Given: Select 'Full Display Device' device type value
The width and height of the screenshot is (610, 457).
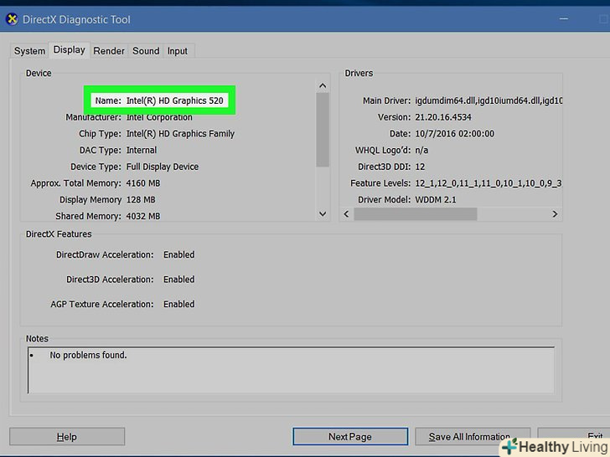Looking at the screenshot, I should click(x=163, y=167).
